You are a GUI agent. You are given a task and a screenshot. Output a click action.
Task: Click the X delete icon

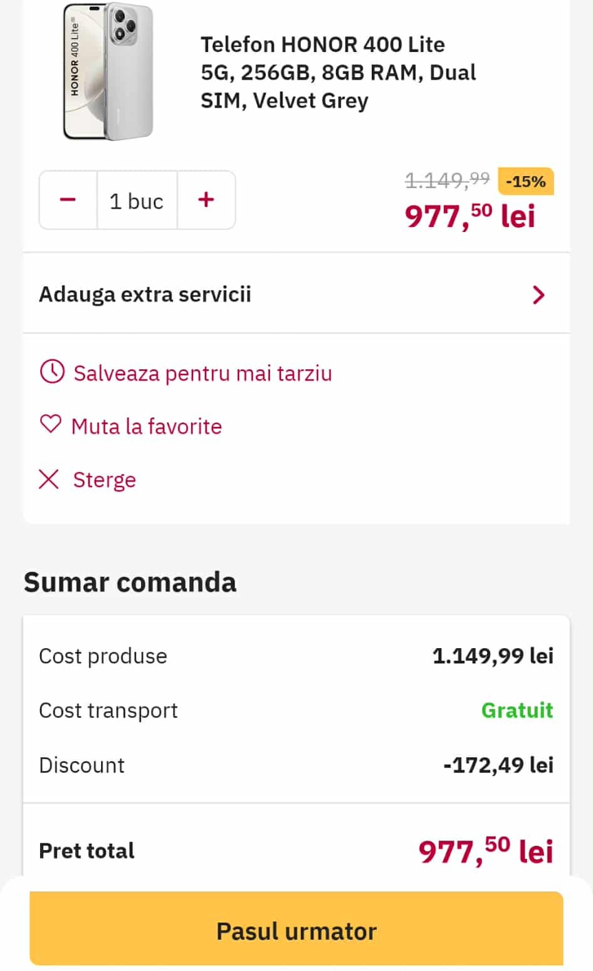tap(49, 480)
